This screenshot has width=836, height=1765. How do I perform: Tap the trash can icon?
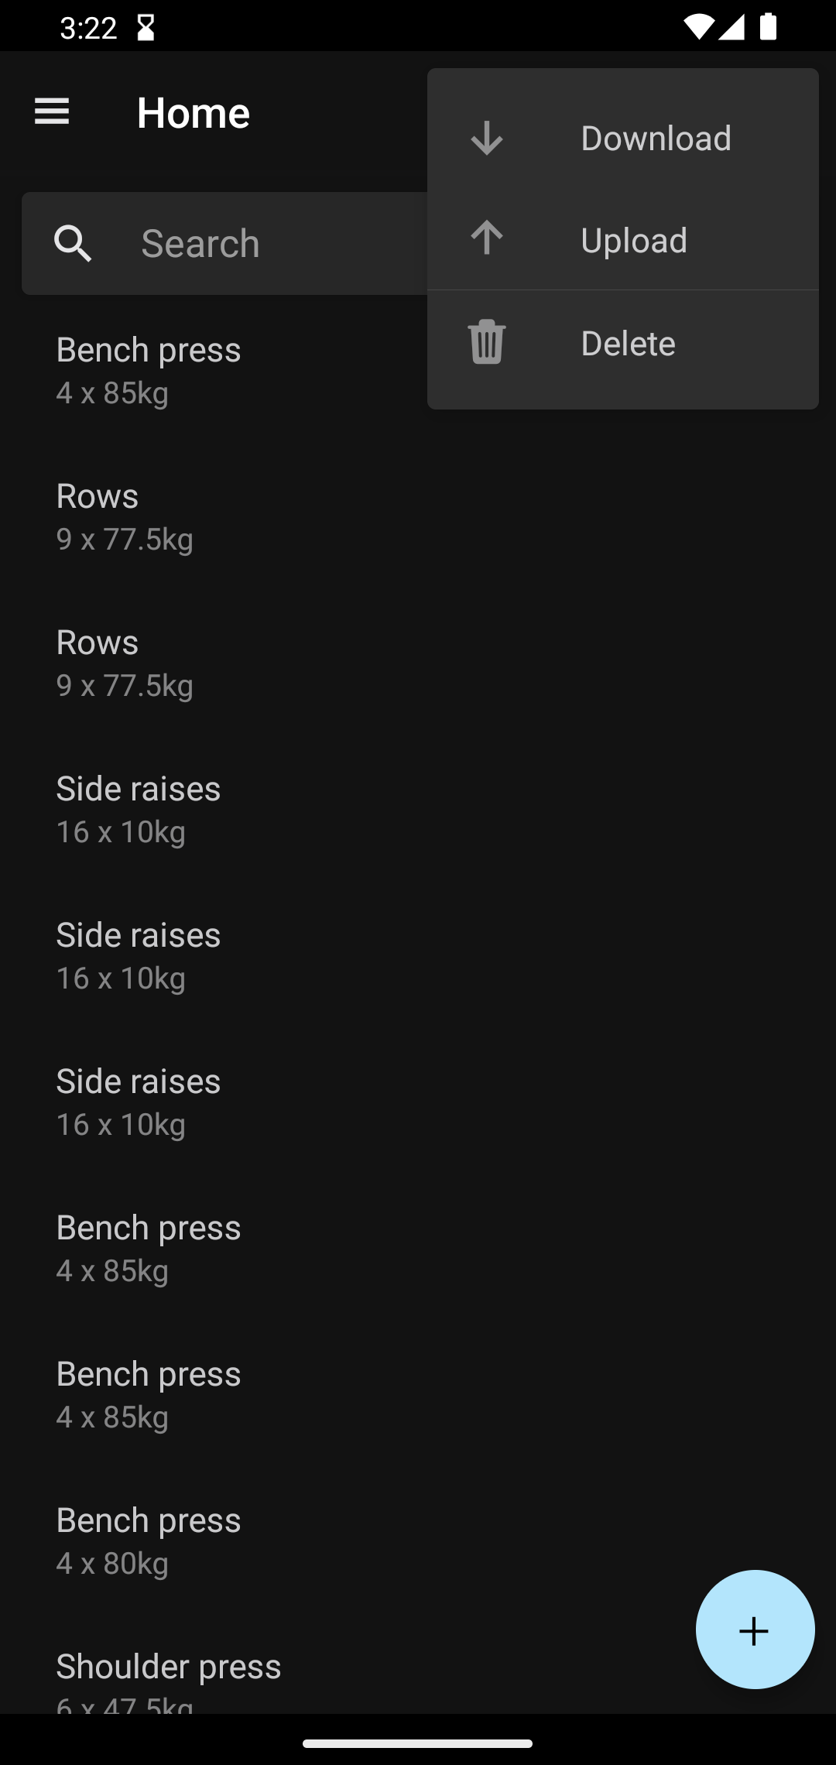click(487, 342)
